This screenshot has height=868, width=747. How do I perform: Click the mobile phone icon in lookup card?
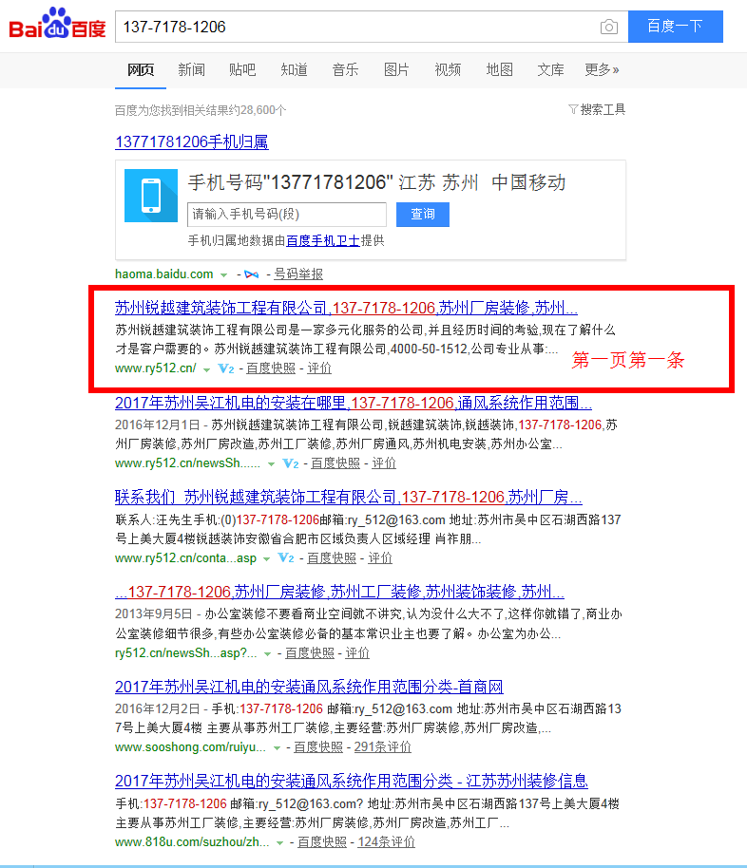[151, 196]
